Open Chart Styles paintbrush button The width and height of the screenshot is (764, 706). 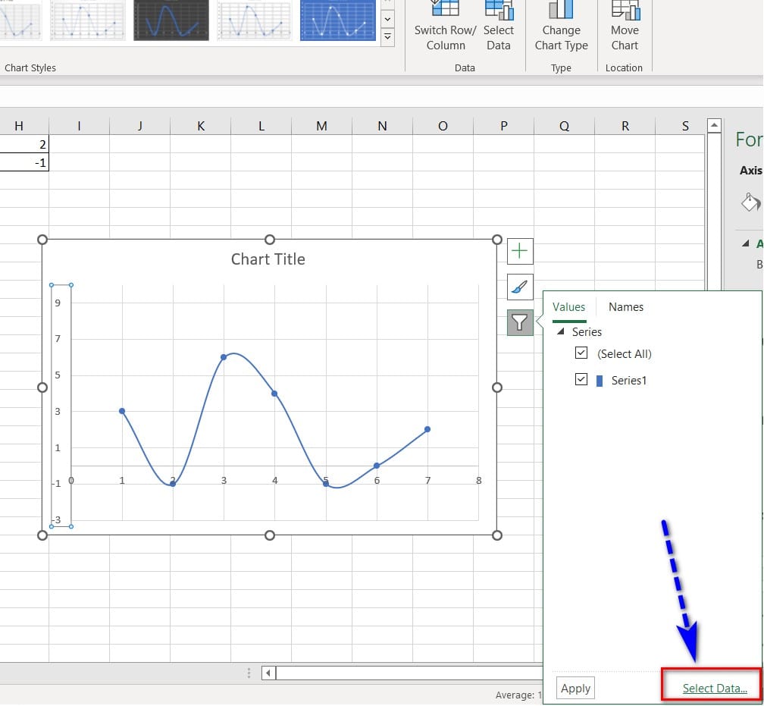[520, 287]
